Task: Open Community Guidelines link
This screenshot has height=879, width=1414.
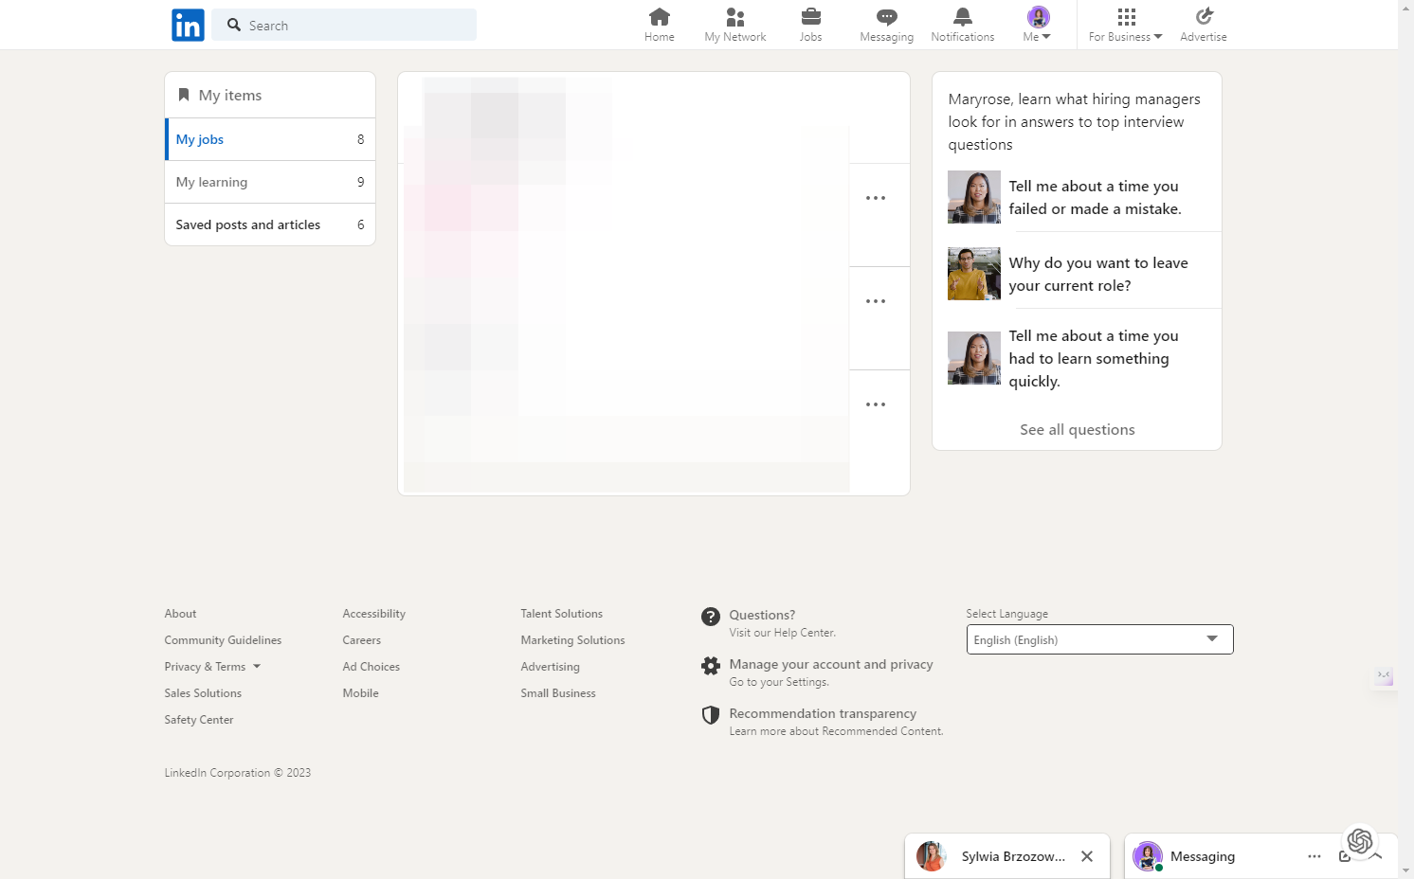Action: pos(223,640)
